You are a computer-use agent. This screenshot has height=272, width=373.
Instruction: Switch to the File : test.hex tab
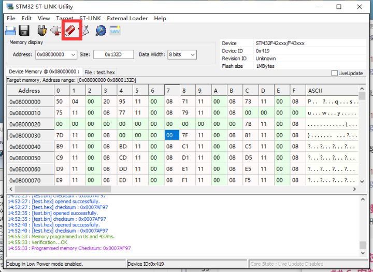99,73
